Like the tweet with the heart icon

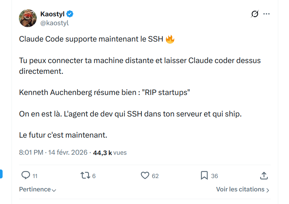pos(145,175)
